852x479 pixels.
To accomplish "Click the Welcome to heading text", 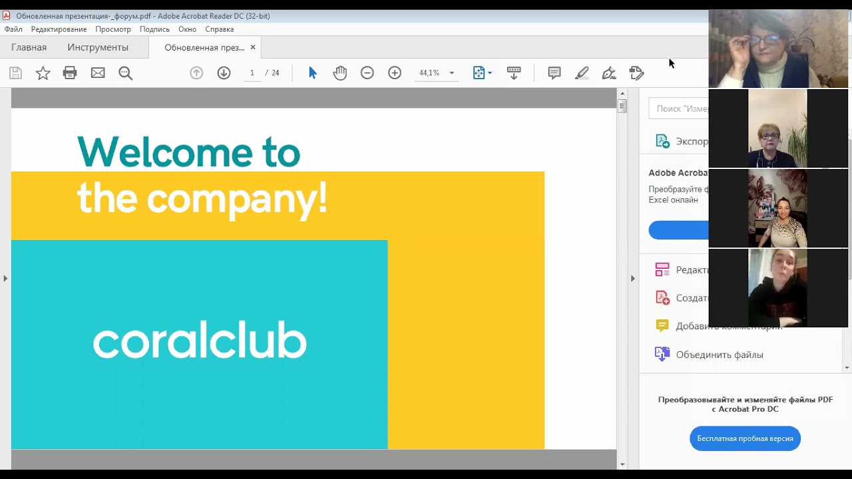I will [x=189, y=152].
